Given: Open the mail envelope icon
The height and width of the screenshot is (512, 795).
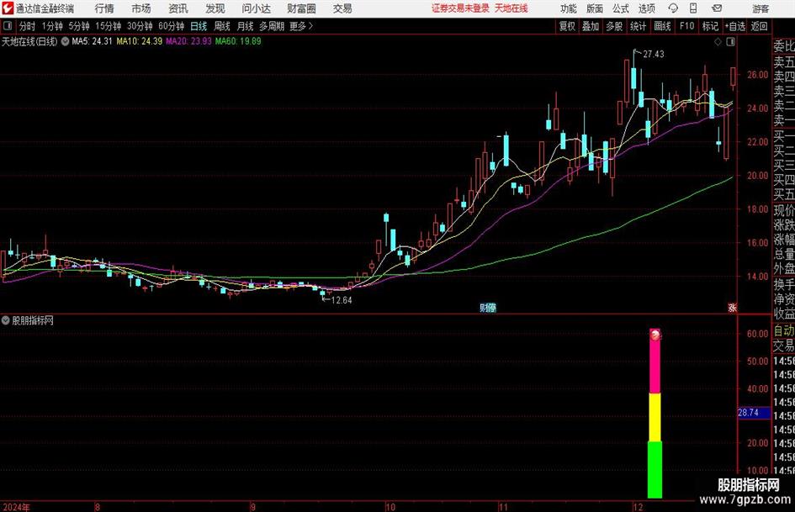Looking at the screenshot, I should click(x=717, y=8).
